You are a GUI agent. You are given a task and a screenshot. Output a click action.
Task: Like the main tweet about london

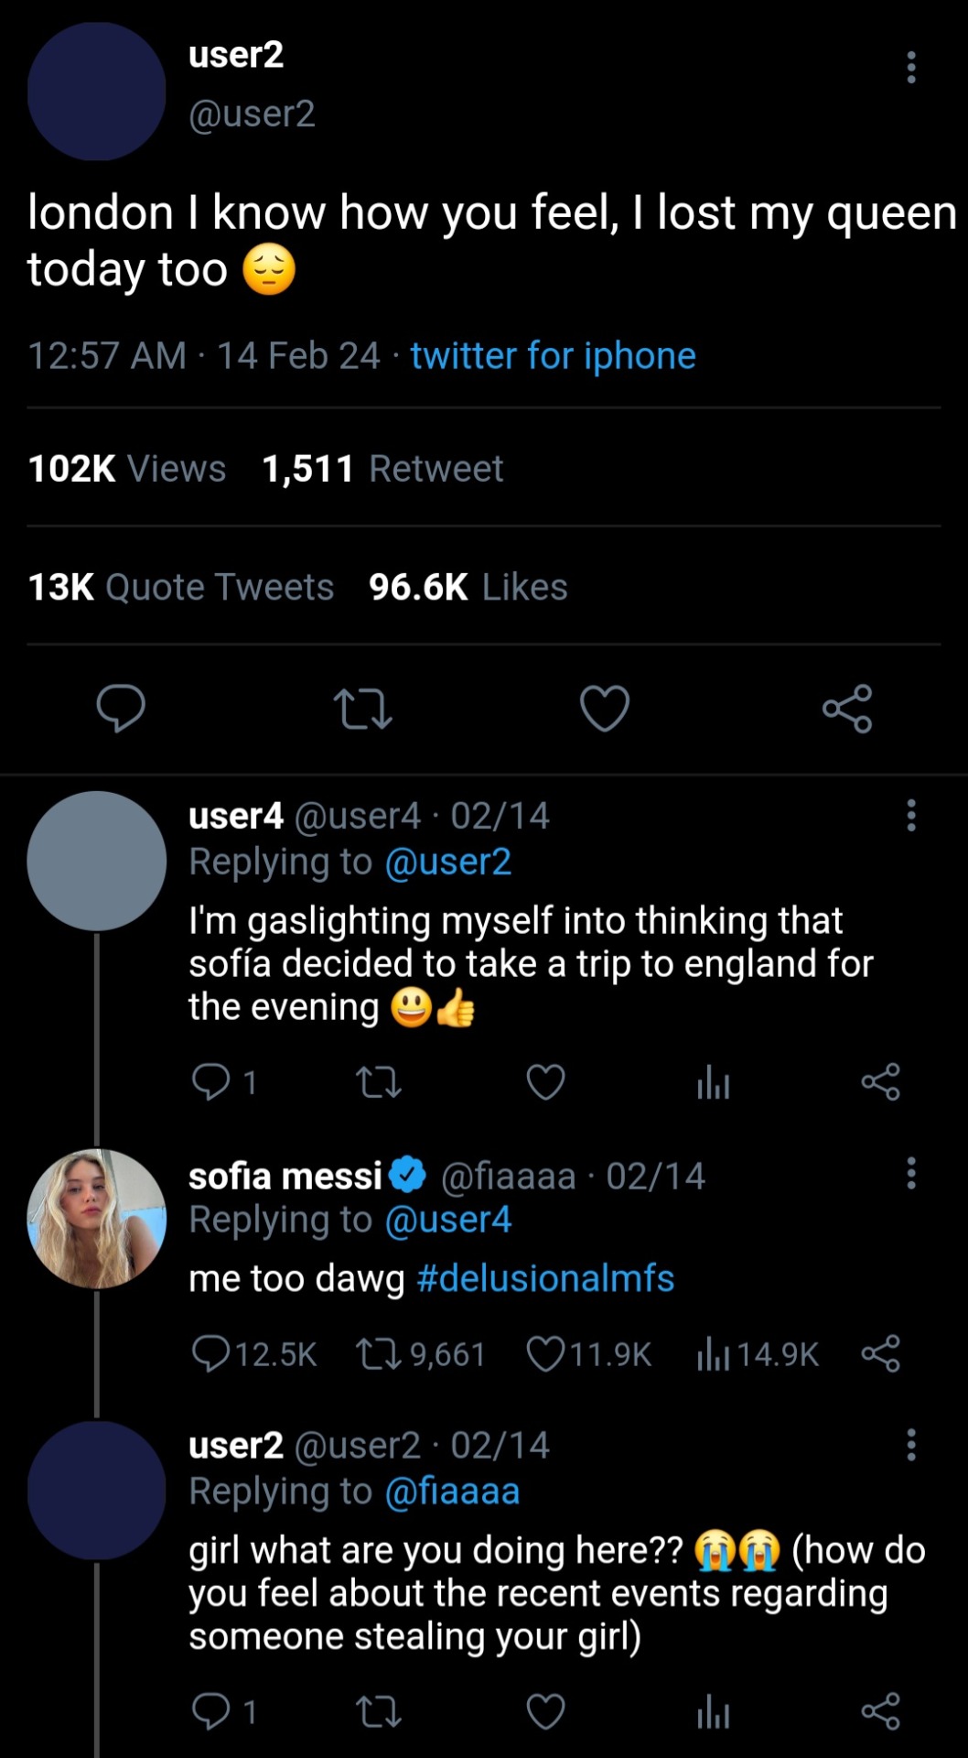(x=605, y=709)
